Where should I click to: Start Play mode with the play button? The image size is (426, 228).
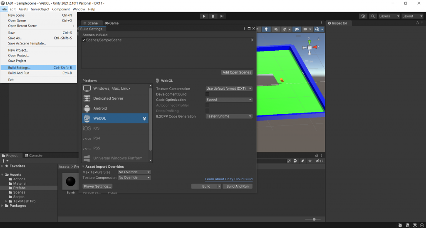204,16
